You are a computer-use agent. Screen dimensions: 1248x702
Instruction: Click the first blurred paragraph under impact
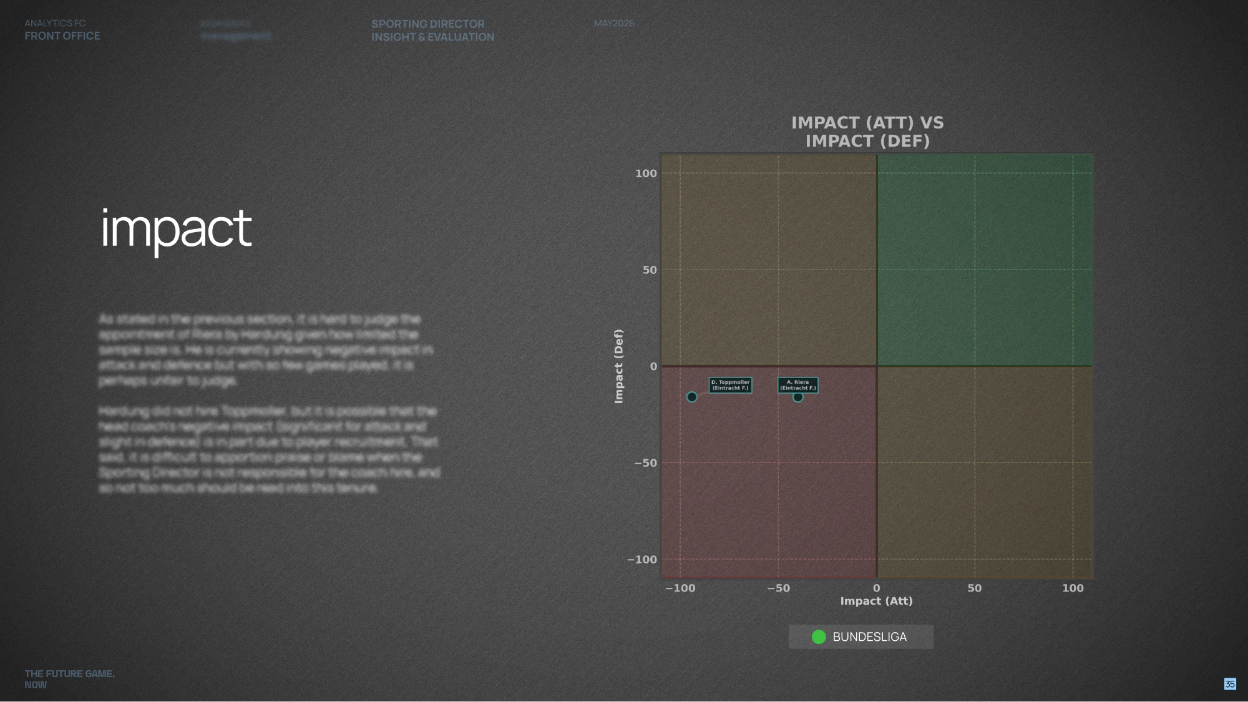[266, 349]
